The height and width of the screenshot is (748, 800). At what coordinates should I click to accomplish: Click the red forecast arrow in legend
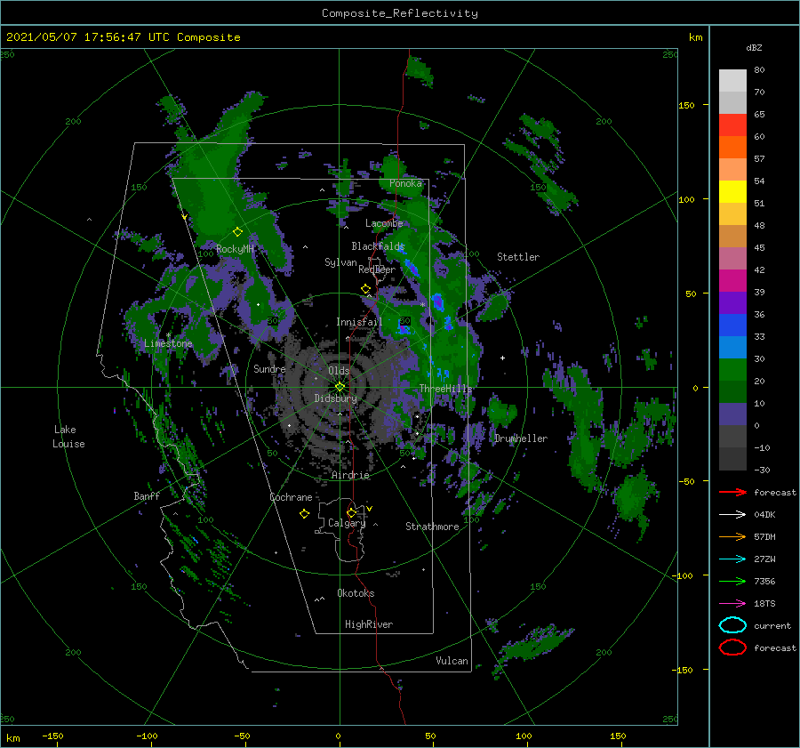(x=732, y=492)
